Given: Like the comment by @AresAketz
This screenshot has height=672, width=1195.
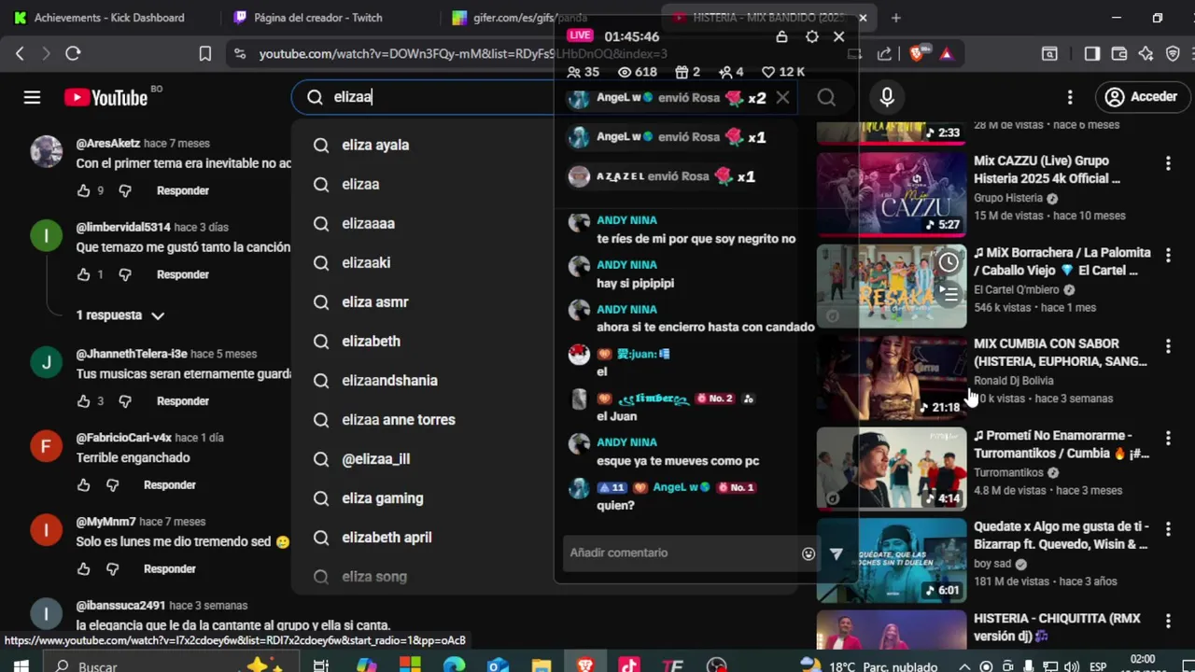Looking at the screenshot, I should (x=84, y=190).
